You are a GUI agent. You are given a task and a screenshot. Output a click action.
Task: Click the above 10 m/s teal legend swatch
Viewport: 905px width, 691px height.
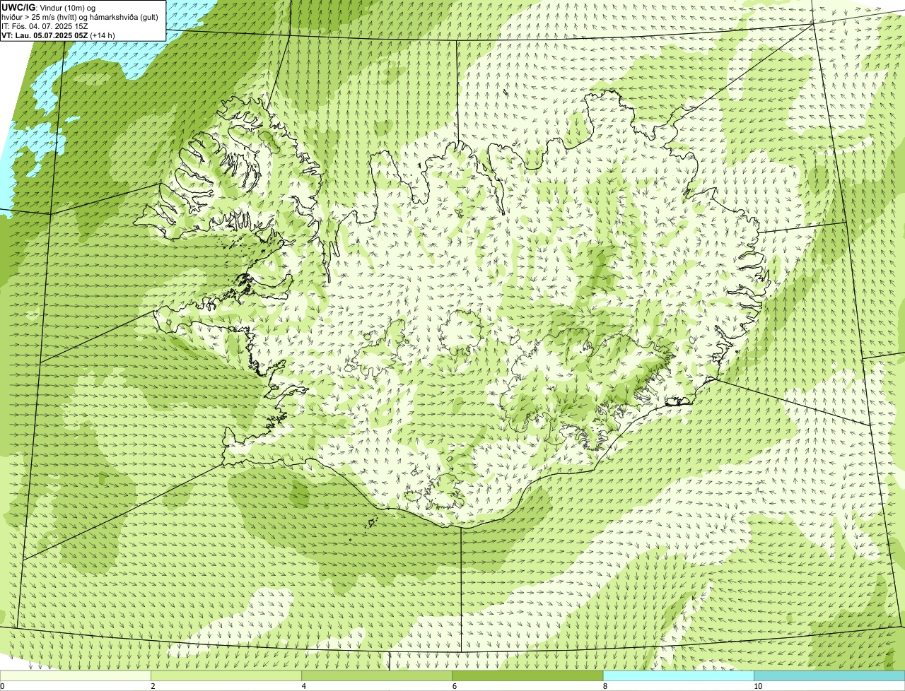829,676
